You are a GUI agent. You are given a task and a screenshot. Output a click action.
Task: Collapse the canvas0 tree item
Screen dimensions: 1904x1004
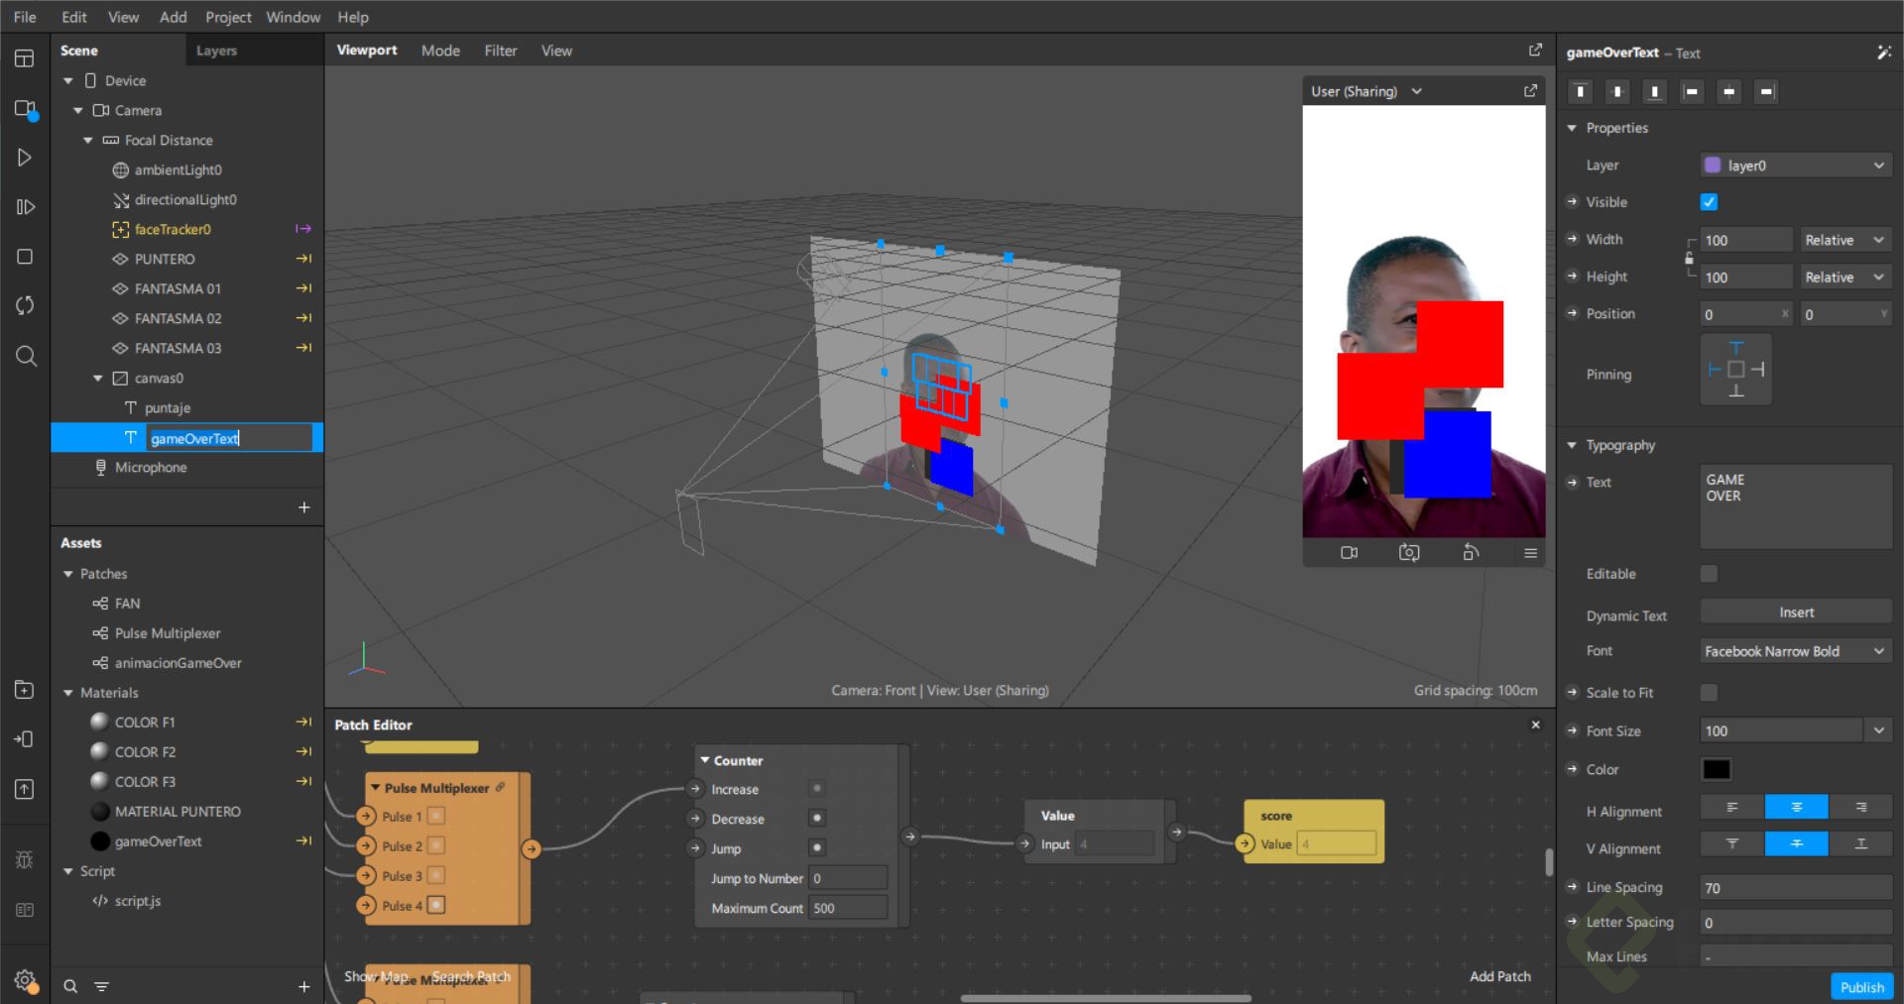pyautogui.click(x=98, y=379)
